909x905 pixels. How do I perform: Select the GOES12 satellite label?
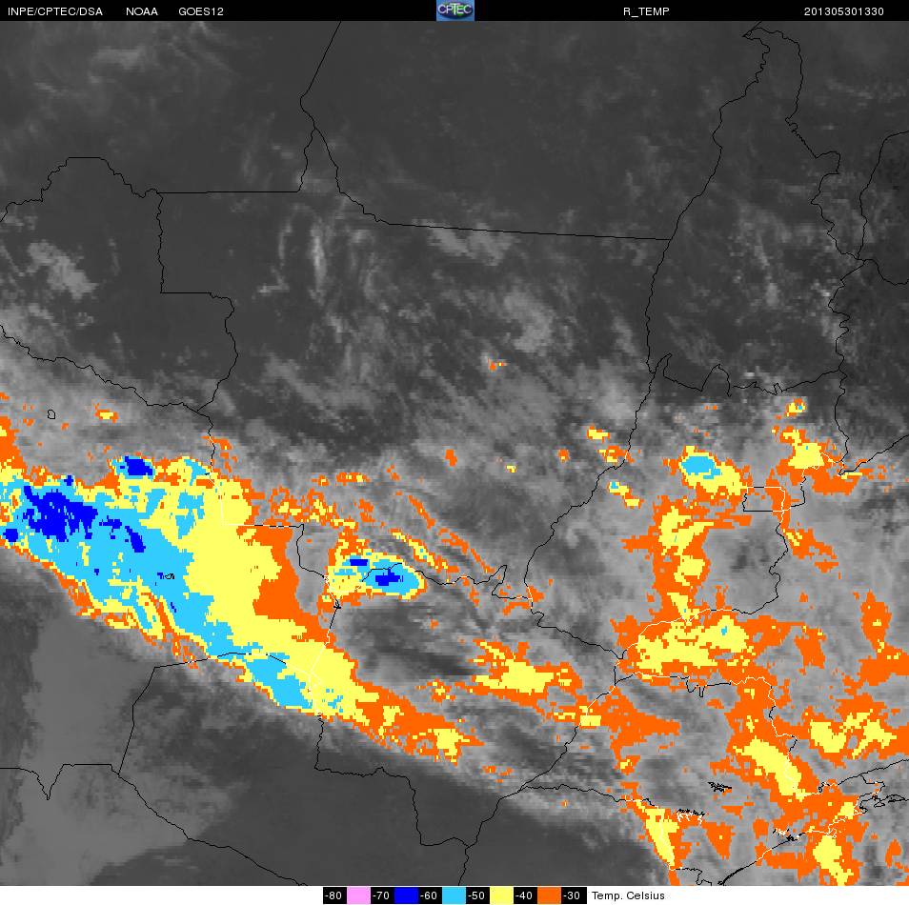tap(201, 11)
